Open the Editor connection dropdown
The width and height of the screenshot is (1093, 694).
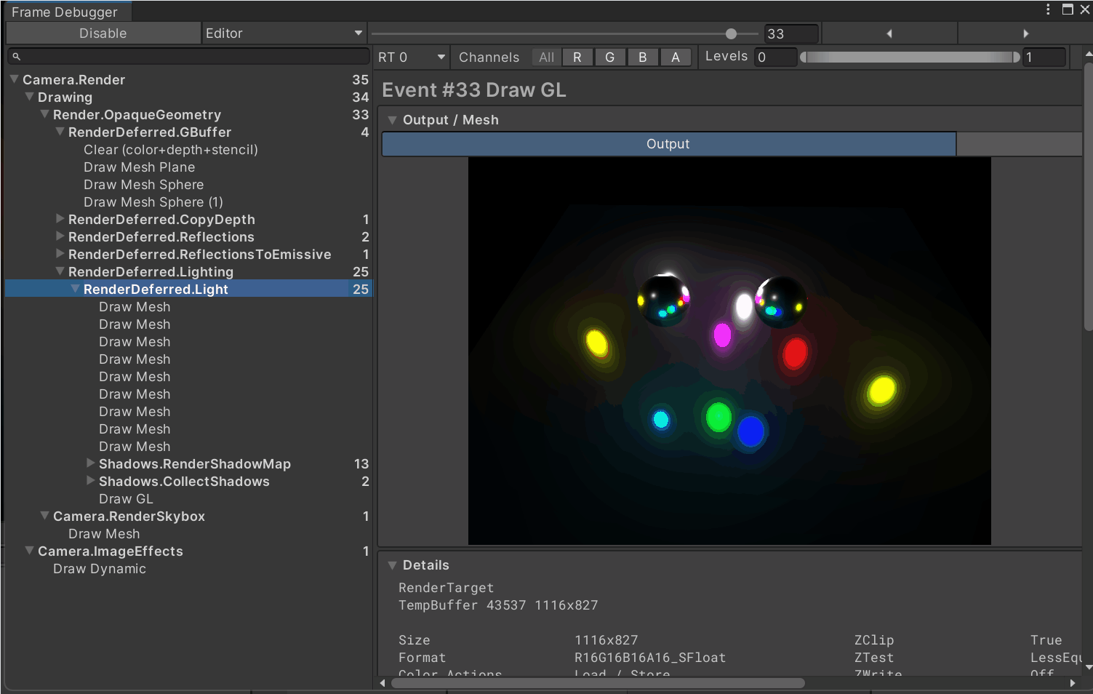[284, 33]
